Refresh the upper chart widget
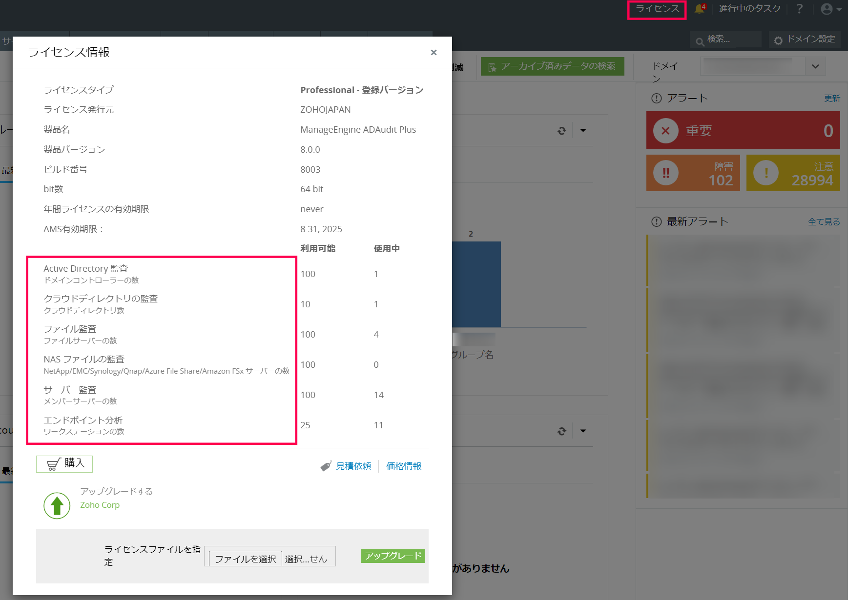848x600 pixels. coord(562,131)
